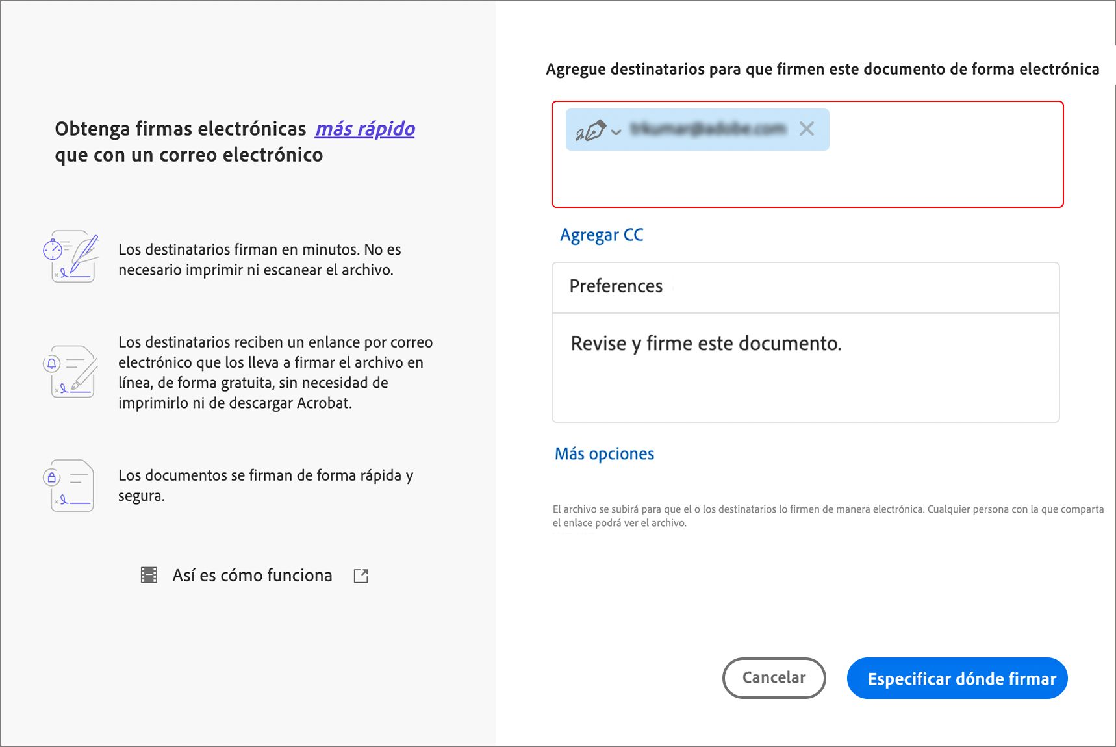Click the film icon beside "Así es cómo funciona"
This screenshot has width=1116, height=747.
click(x=150, y=575)
